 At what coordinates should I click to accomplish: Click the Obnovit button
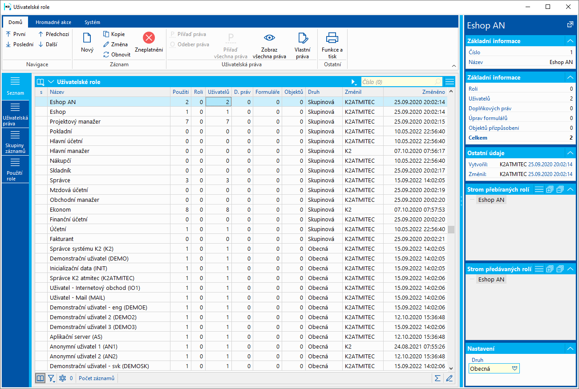117,55
